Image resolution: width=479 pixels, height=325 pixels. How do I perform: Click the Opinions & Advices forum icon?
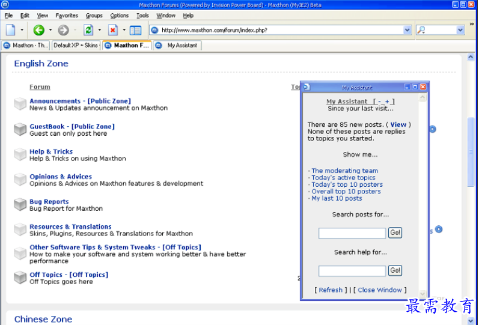pos(20,179)
